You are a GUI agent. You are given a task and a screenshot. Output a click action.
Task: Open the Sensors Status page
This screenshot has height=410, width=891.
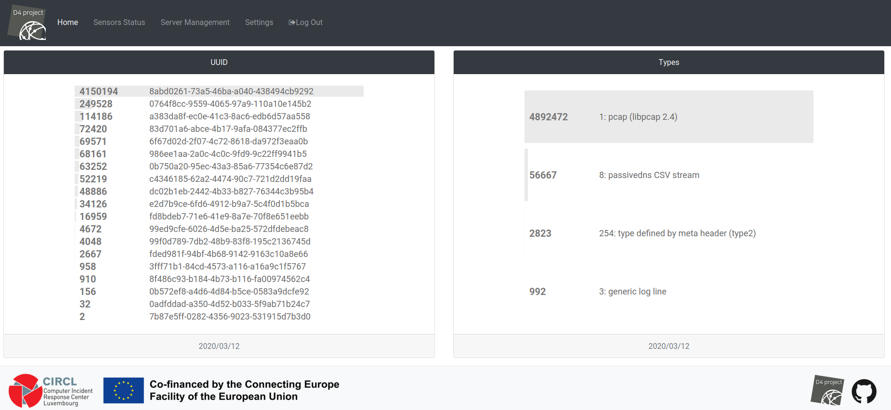[119, 23]
